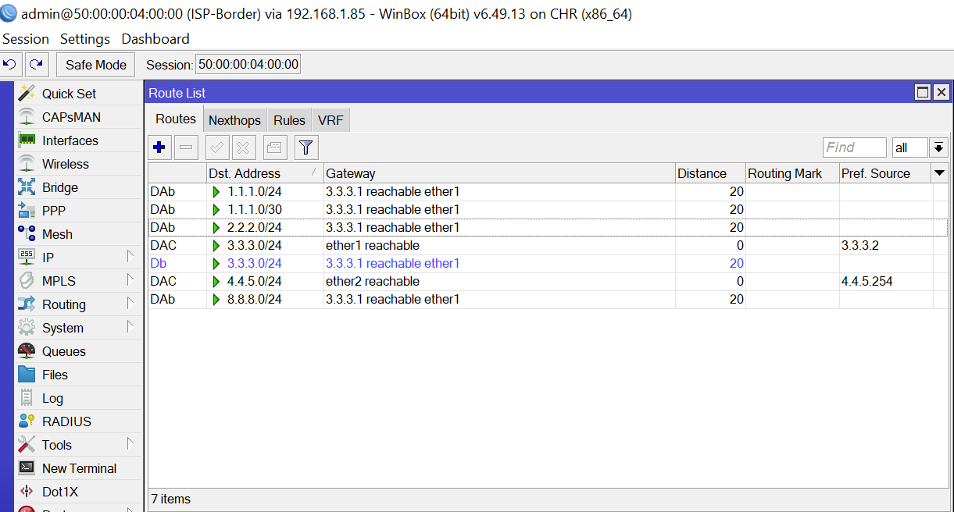Screen dimensions: 954x512
Task: Toggle Safe Mode button
Action: 95,65
